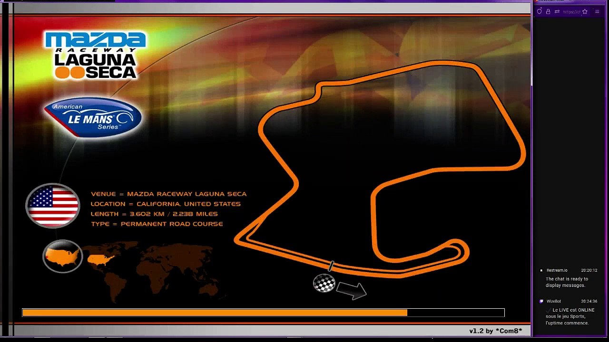The height and width of the screenshot is (342, 609).
Task: Focus the browser address bar URL
Action: [571, 12]
